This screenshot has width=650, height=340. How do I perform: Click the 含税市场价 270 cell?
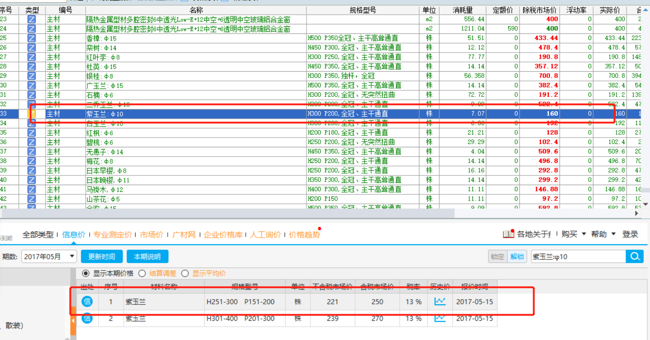377,319
